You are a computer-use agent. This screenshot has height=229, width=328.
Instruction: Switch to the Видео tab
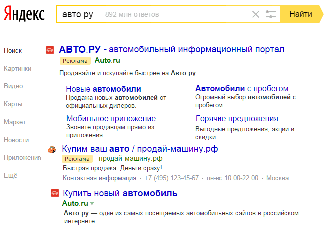(13, 86)
